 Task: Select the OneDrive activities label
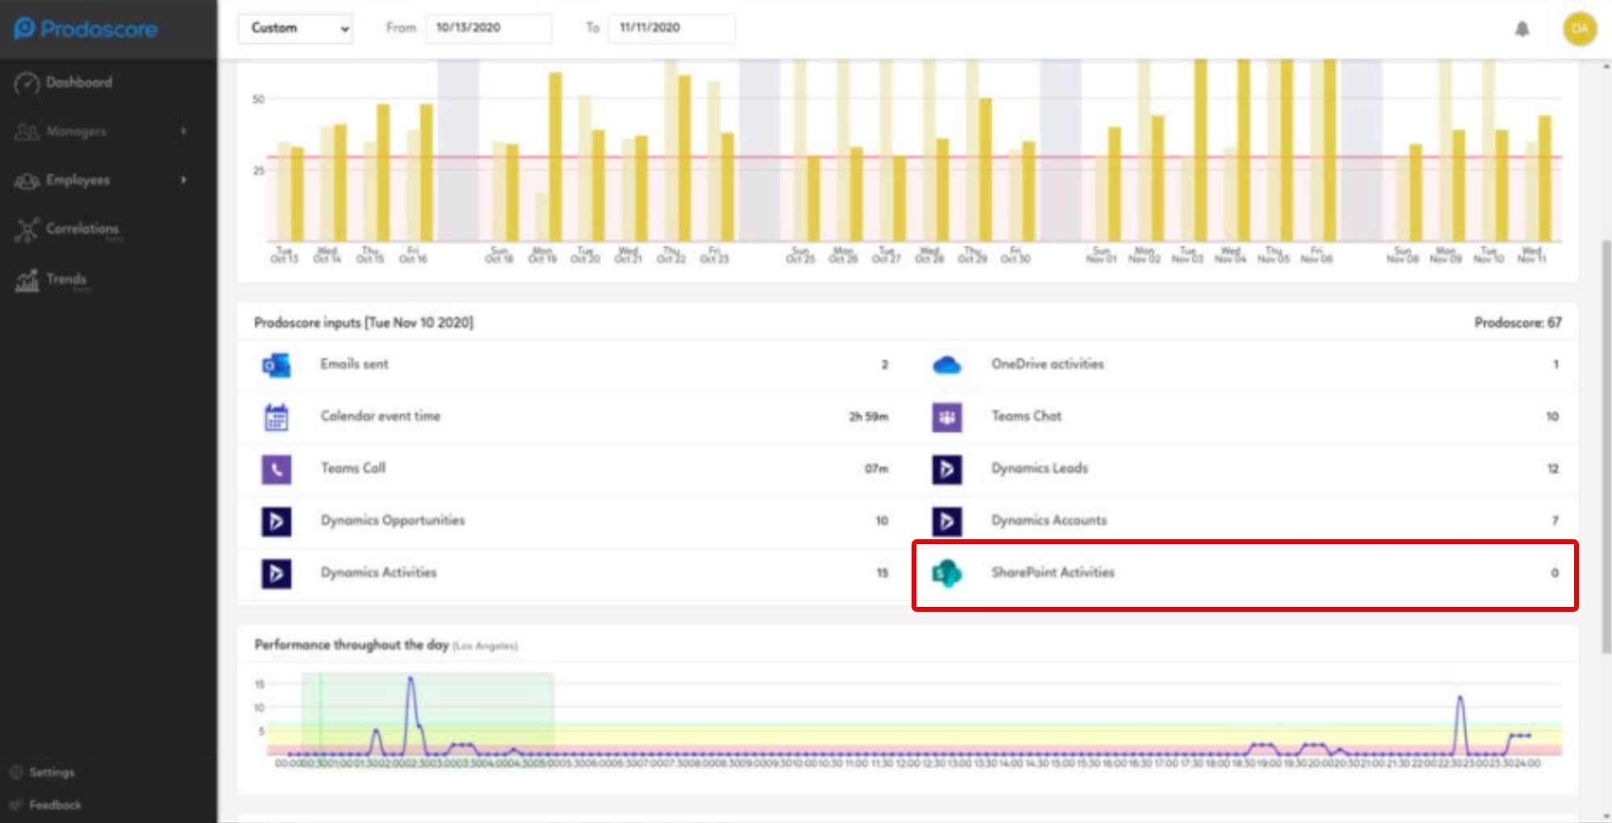click(x=1048, y=364)
